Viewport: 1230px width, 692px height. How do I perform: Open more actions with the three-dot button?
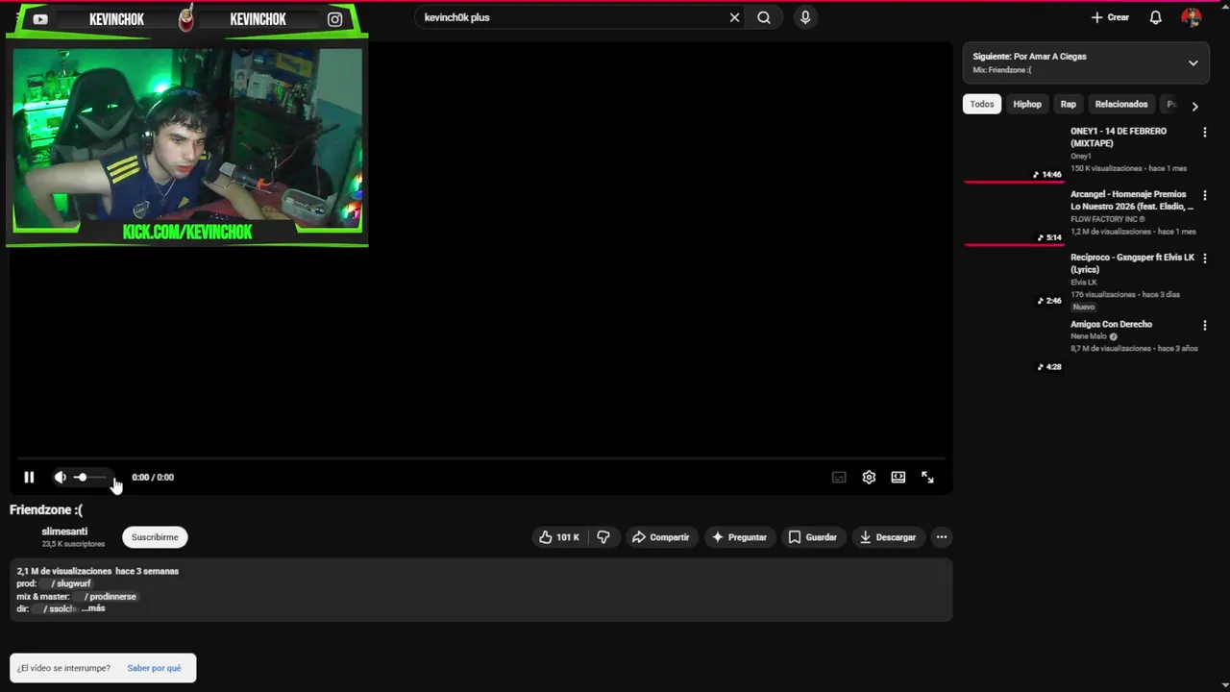tap(942, 537)
